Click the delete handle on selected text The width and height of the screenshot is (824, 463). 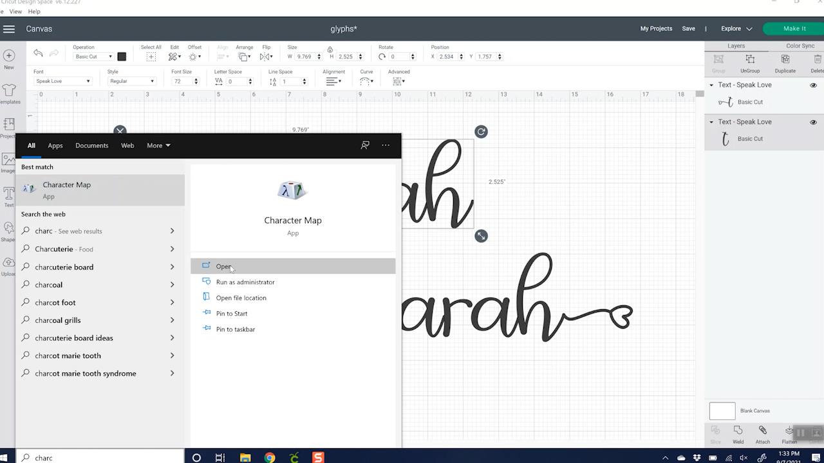pos(120,131)
